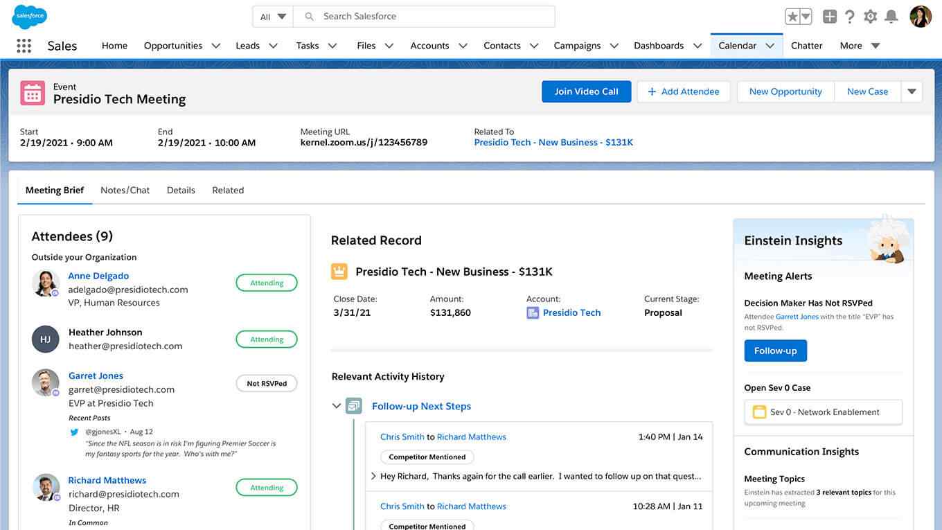The image size is (942, 530).
Task: Open the Presidio Tech account link
Action: [571, 312]
